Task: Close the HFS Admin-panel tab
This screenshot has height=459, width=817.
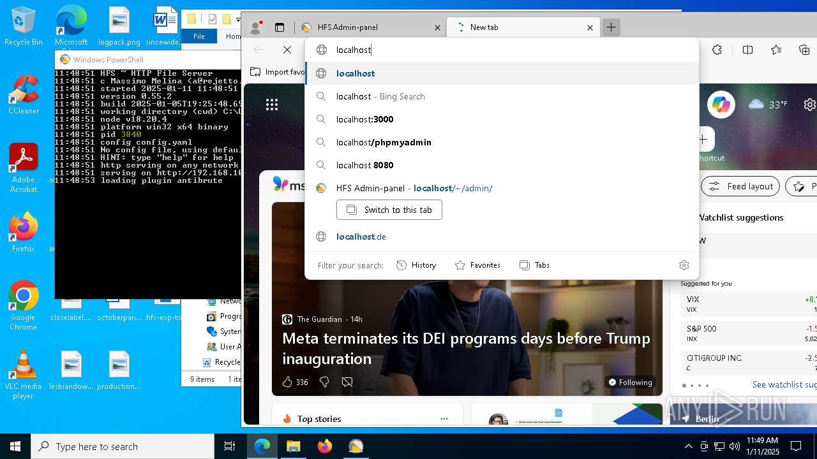Action: pos(437,27)
